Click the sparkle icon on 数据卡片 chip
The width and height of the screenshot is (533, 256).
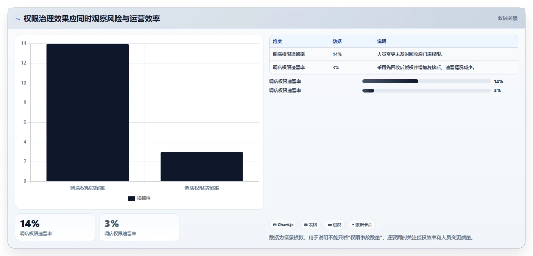353,225
